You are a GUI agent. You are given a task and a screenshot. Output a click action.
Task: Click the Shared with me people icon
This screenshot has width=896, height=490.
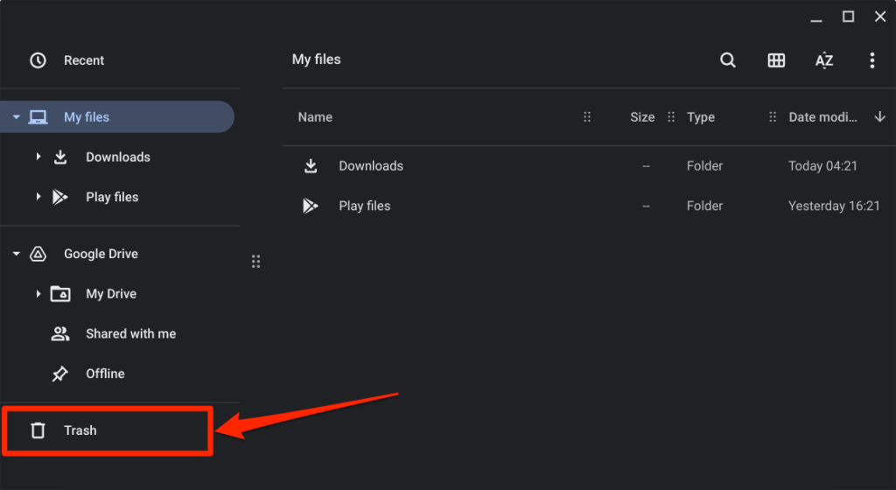click(x=59, y=333)
